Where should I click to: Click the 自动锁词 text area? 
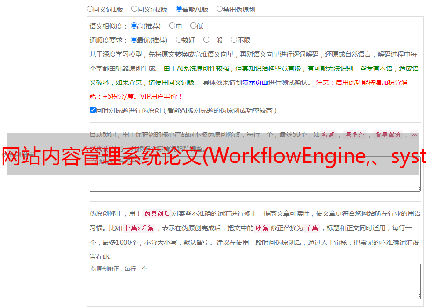[x=255, y=174]
